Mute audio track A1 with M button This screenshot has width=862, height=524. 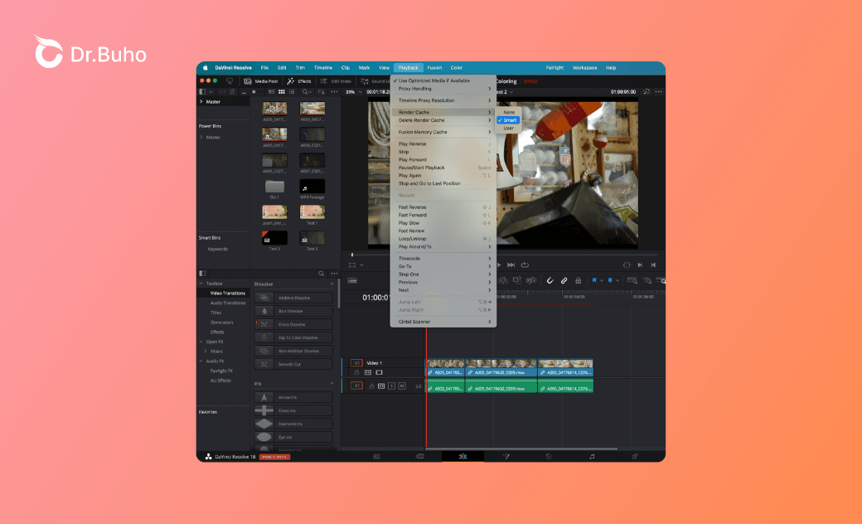[x=402, y=386]
